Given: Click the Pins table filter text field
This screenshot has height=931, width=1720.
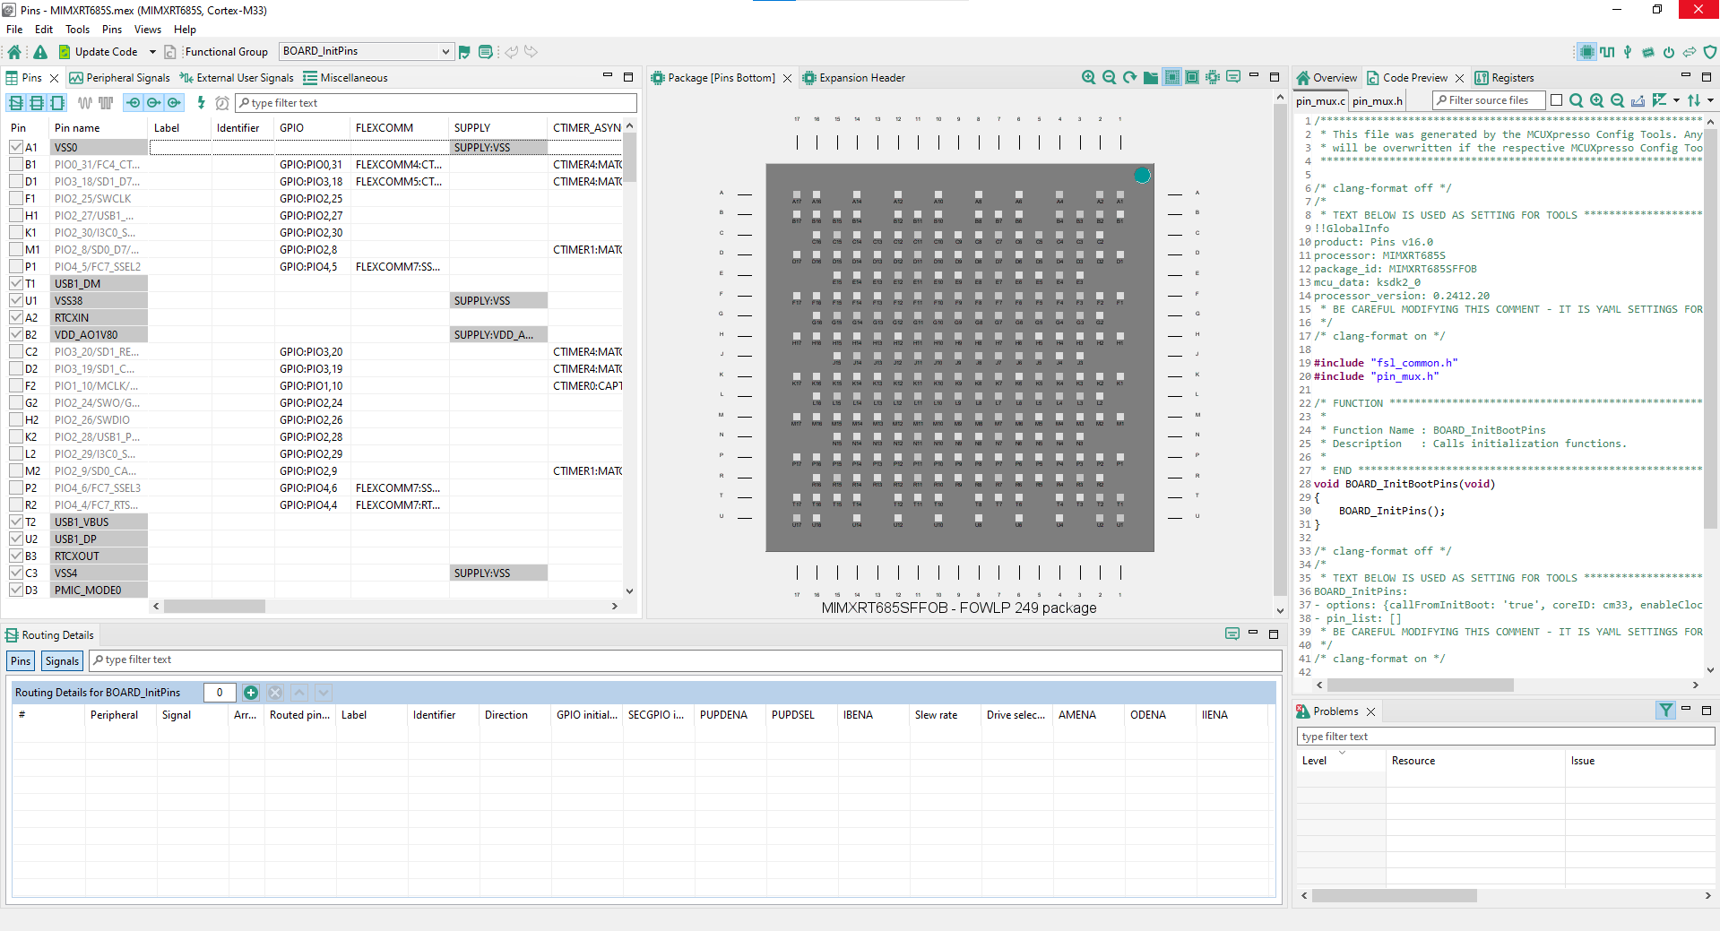Looking at the screenshot, I should (436, 103).
